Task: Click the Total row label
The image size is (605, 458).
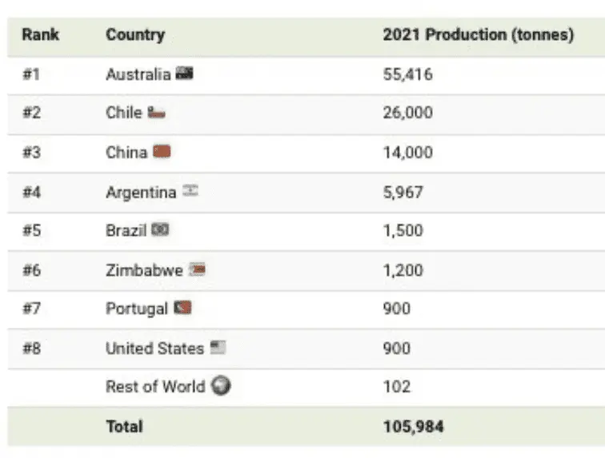Action: (123, 427)
